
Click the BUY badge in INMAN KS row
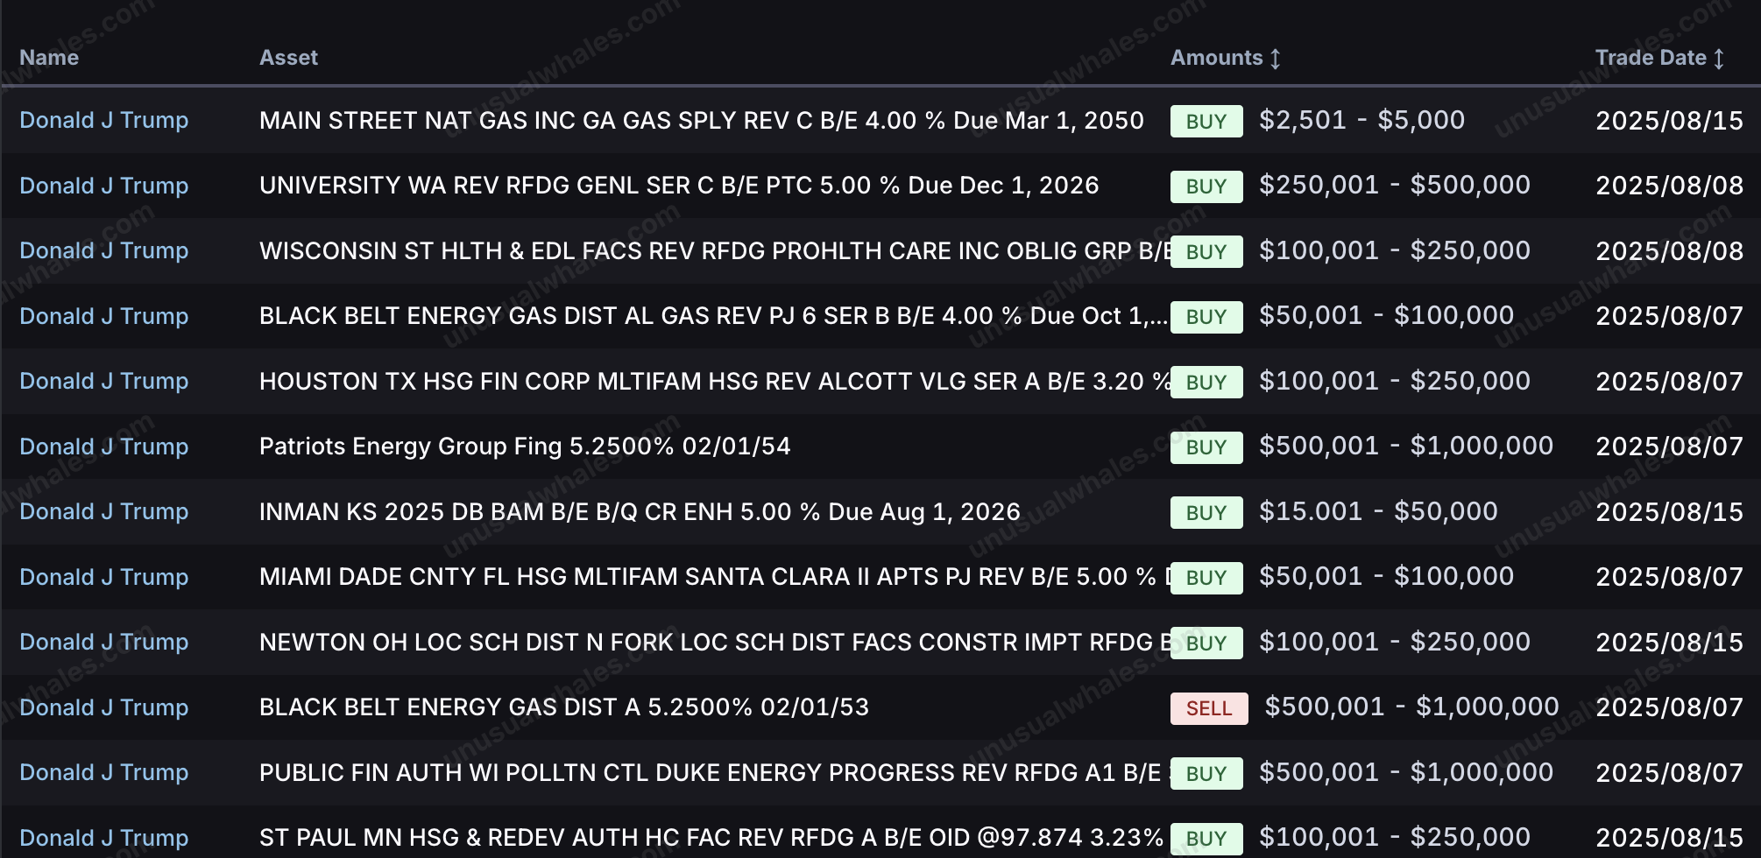(x=1206, y=513)
